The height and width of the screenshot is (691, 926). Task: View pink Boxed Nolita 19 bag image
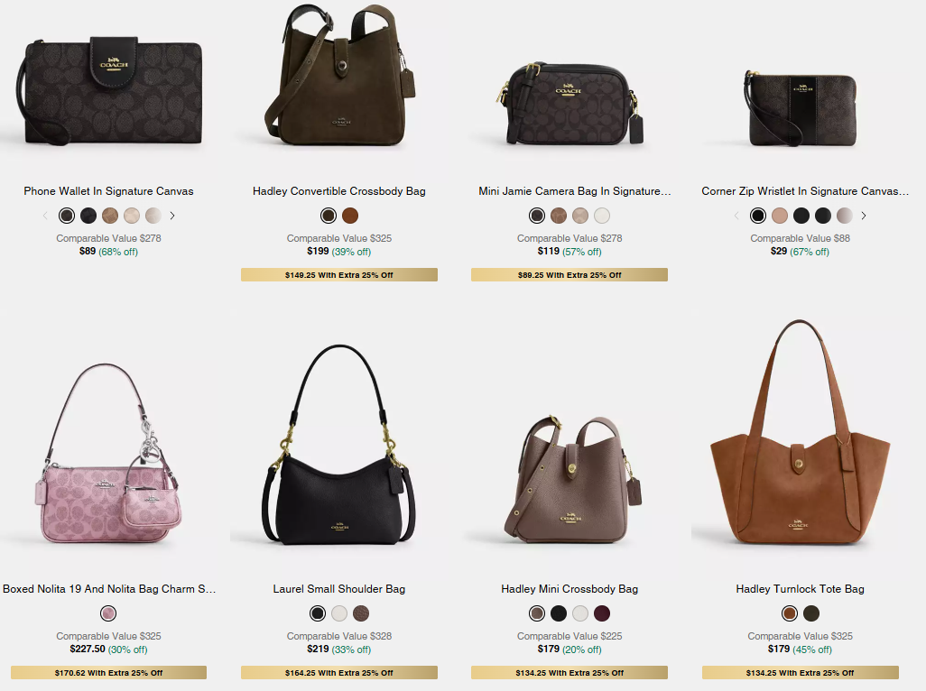108,455
